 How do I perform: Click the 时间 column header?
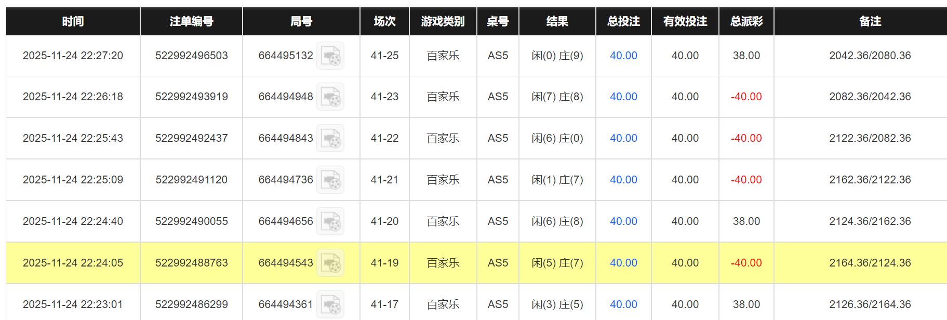click(72, 21)
